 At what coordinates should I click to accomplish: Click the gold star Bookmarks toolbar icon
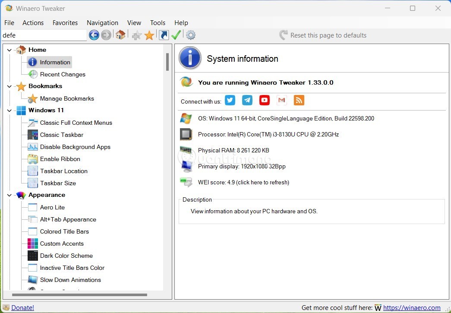click(149, 35)
